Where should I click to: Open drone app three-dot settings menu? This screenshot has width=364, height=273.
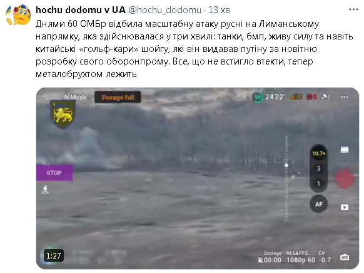click(x=345, y=97)
